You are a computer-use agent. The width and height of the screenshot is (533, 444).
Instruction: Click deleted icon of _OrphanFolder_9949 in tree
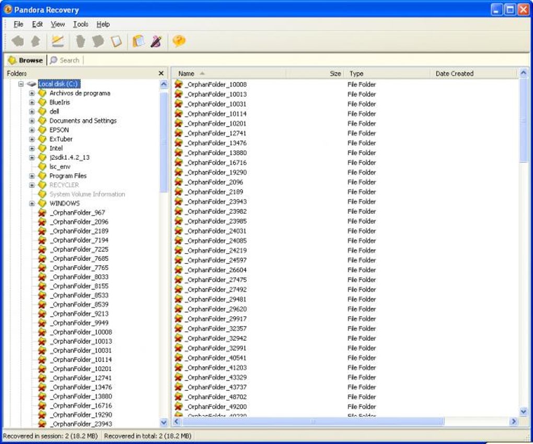[x=42, y=323]
